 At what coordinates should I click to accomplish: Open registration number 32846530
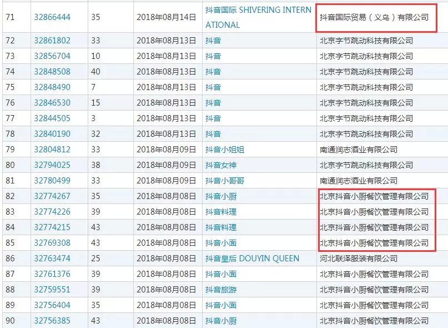tap(52, 103)
